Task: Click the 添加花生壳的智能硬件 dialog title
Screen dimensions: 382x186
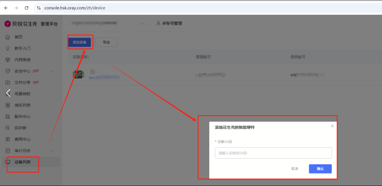Action: click(235, 127)
